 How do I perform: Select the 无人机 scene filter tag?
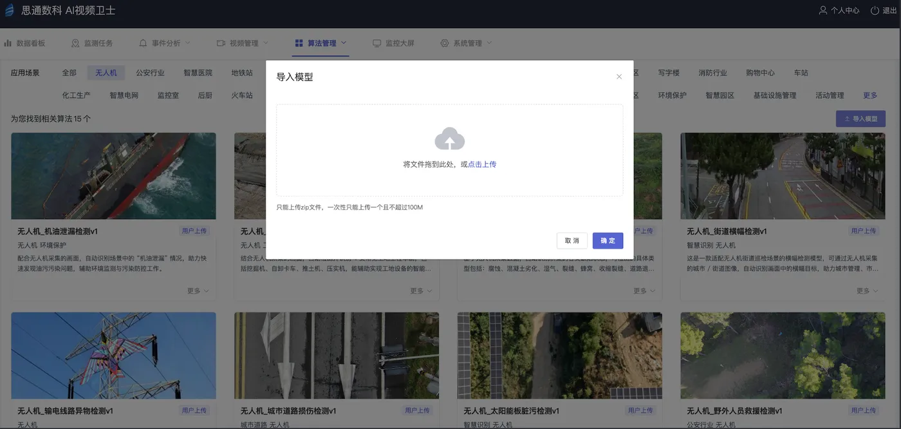point(106,73)
